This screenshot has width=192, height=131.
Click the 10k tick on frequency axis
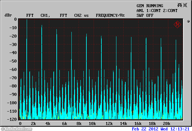[x=92, y=124]
